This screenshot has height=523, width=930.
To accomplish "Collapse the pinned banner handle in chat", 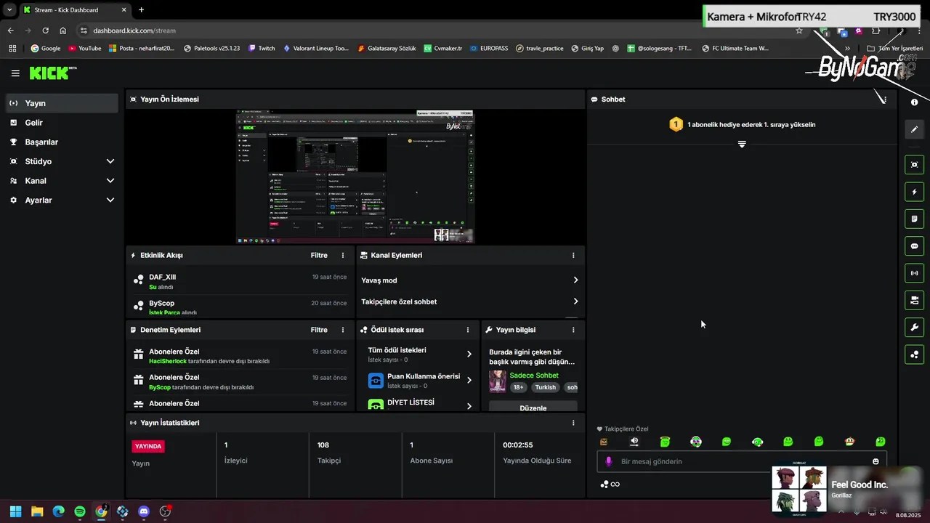I will 742,144.
